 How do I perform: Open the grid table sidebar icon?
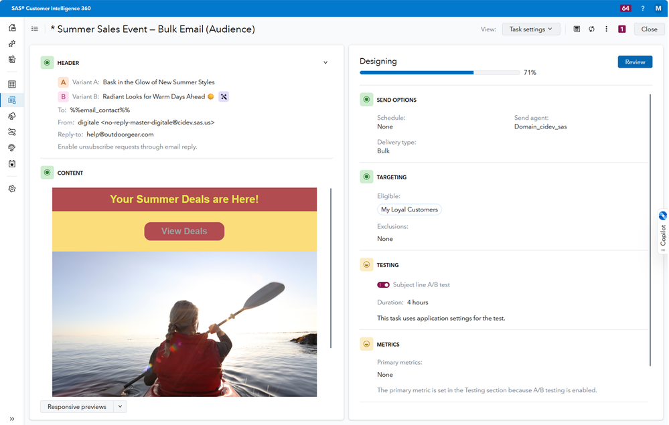pos(12,84)
